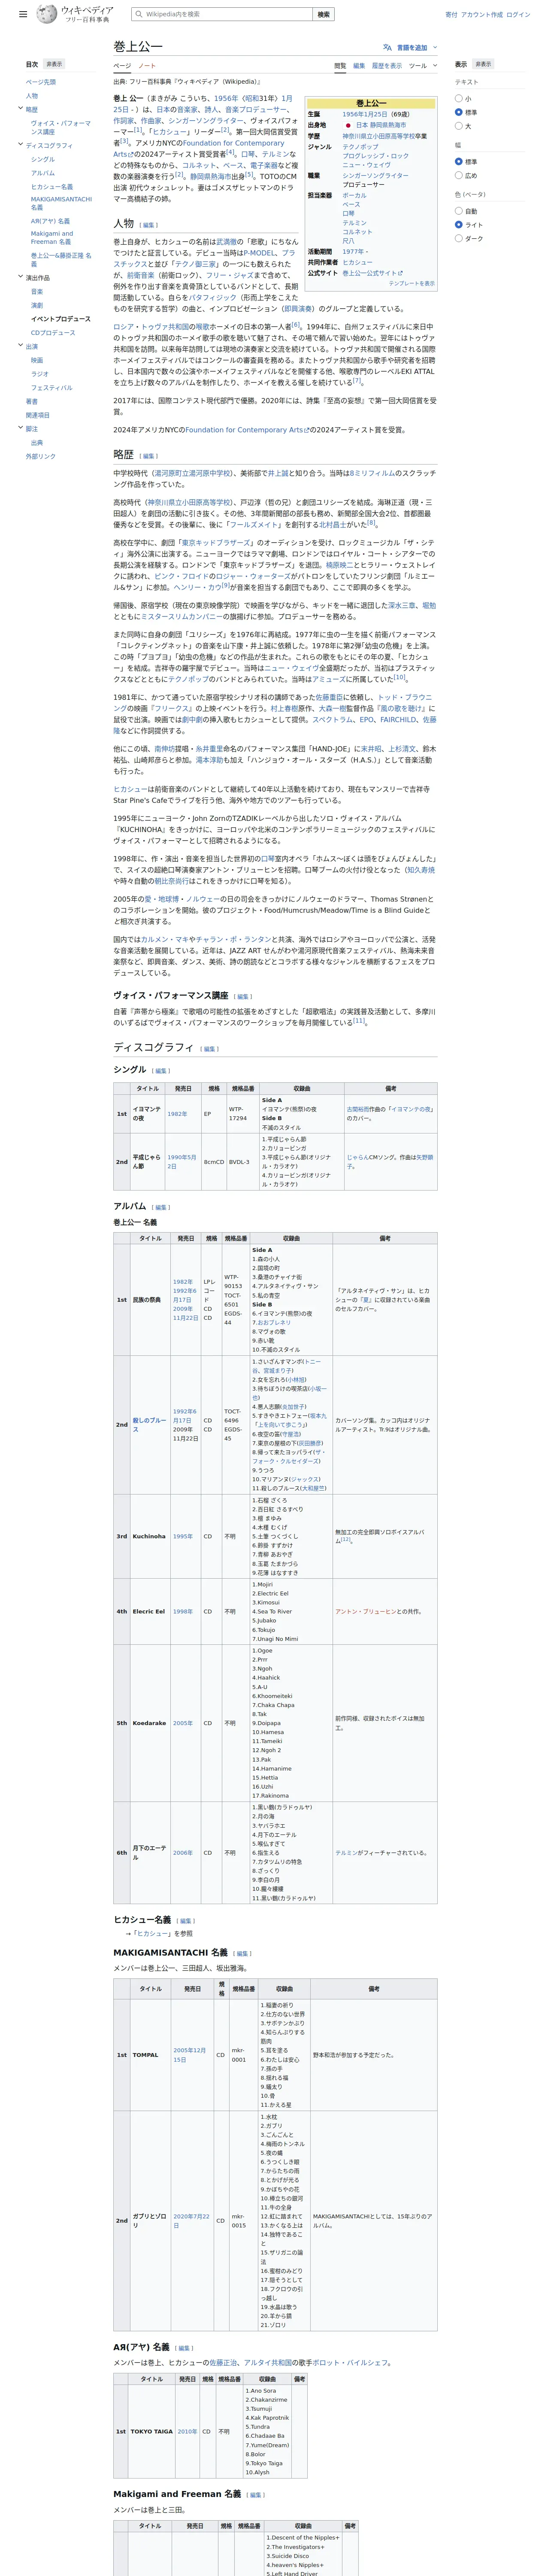Edit the ディスコグラフィ section
Screen dimensions: 551x2576
[209, 1049]
